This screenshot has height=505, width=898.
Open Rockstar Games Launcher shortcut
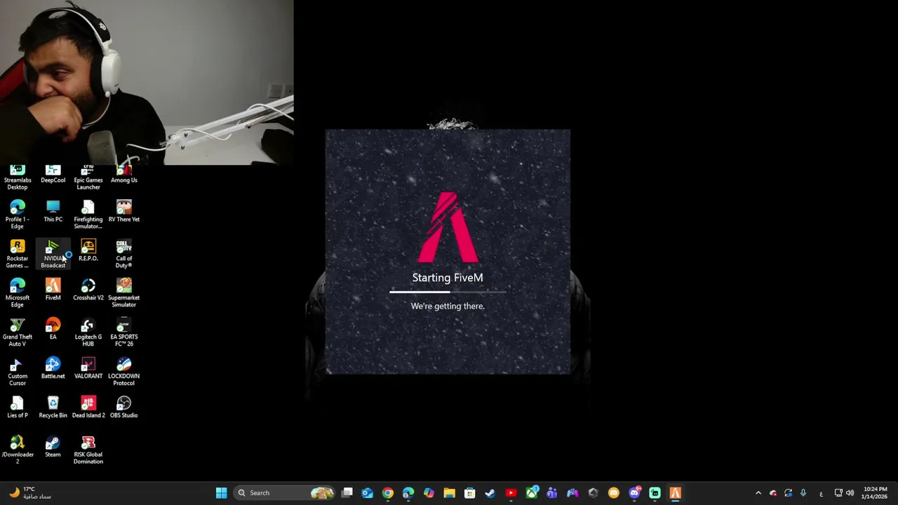[x=18, y=254]
